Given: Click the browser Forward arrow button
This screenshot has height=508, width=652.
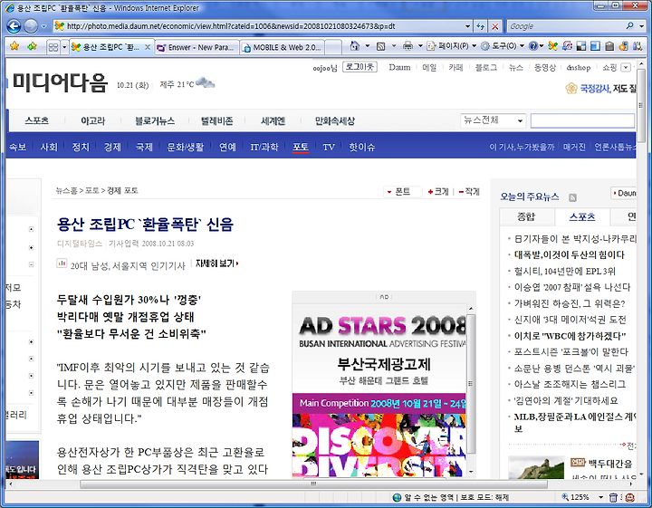Looking at the screenshot, I should [x=31, y=26].
